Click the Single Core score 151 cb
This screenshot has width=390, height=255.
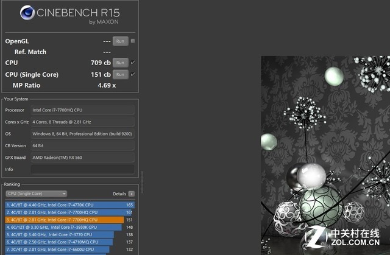101,74
